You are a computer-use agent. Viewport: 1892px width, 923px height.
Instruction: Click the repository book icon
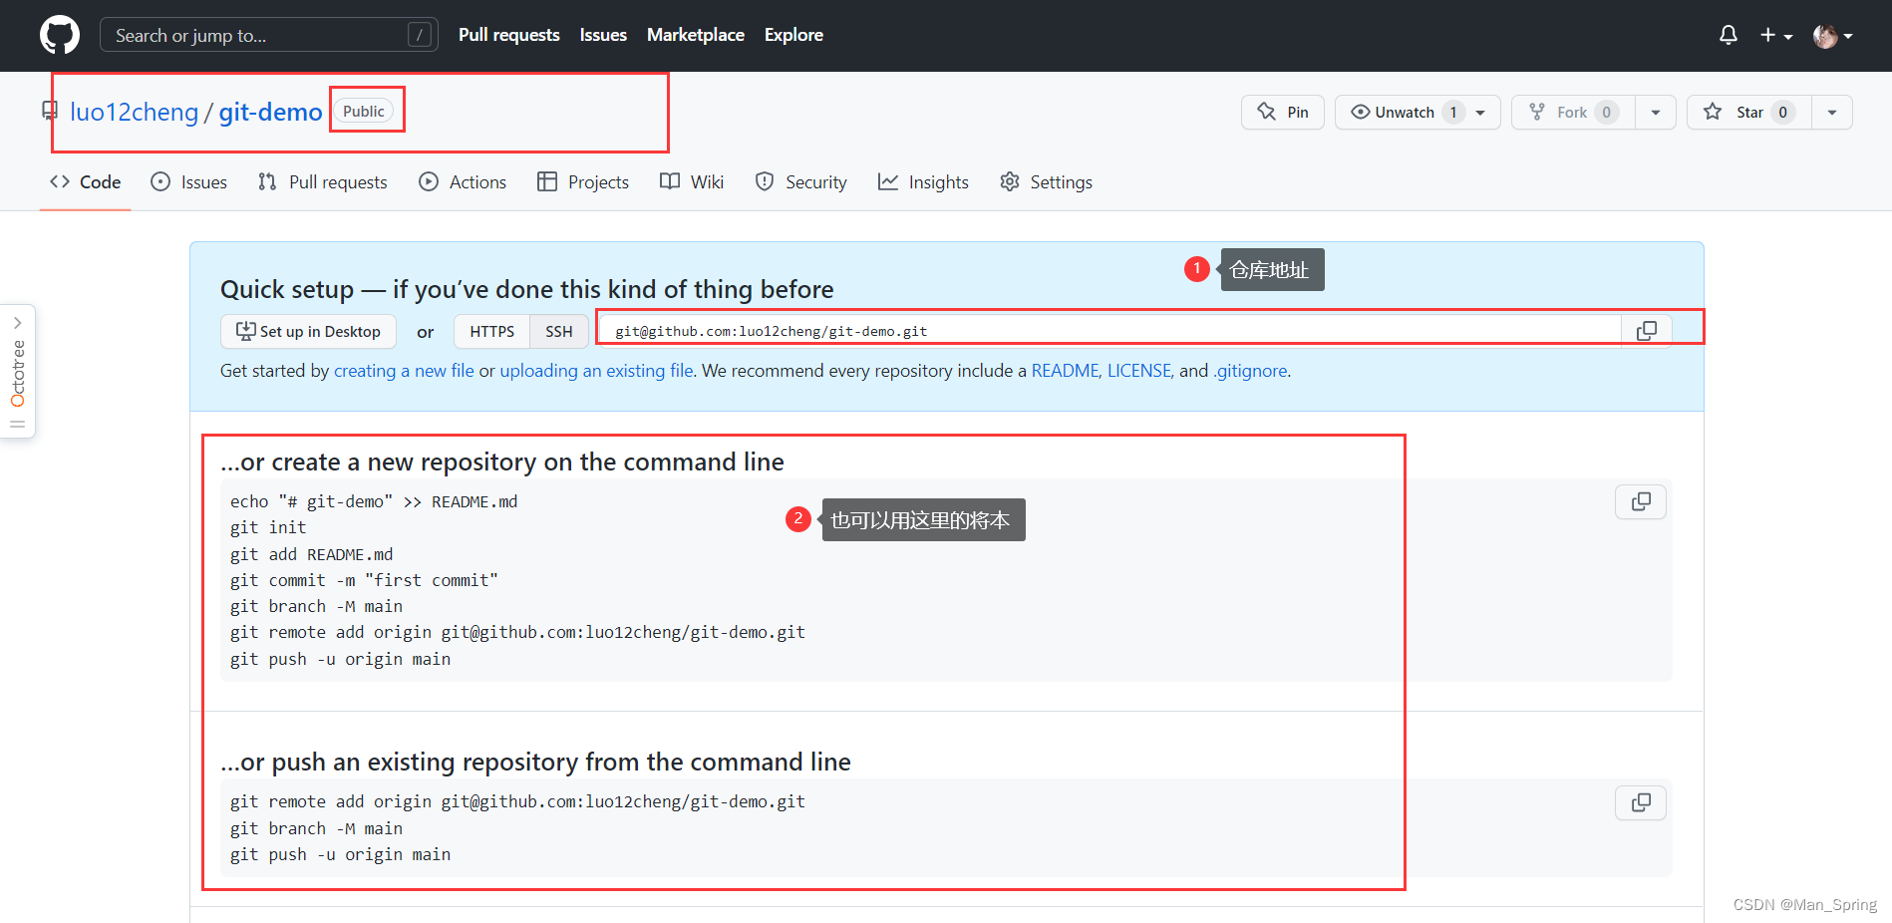pyautogui.click(x=50, y=111)
